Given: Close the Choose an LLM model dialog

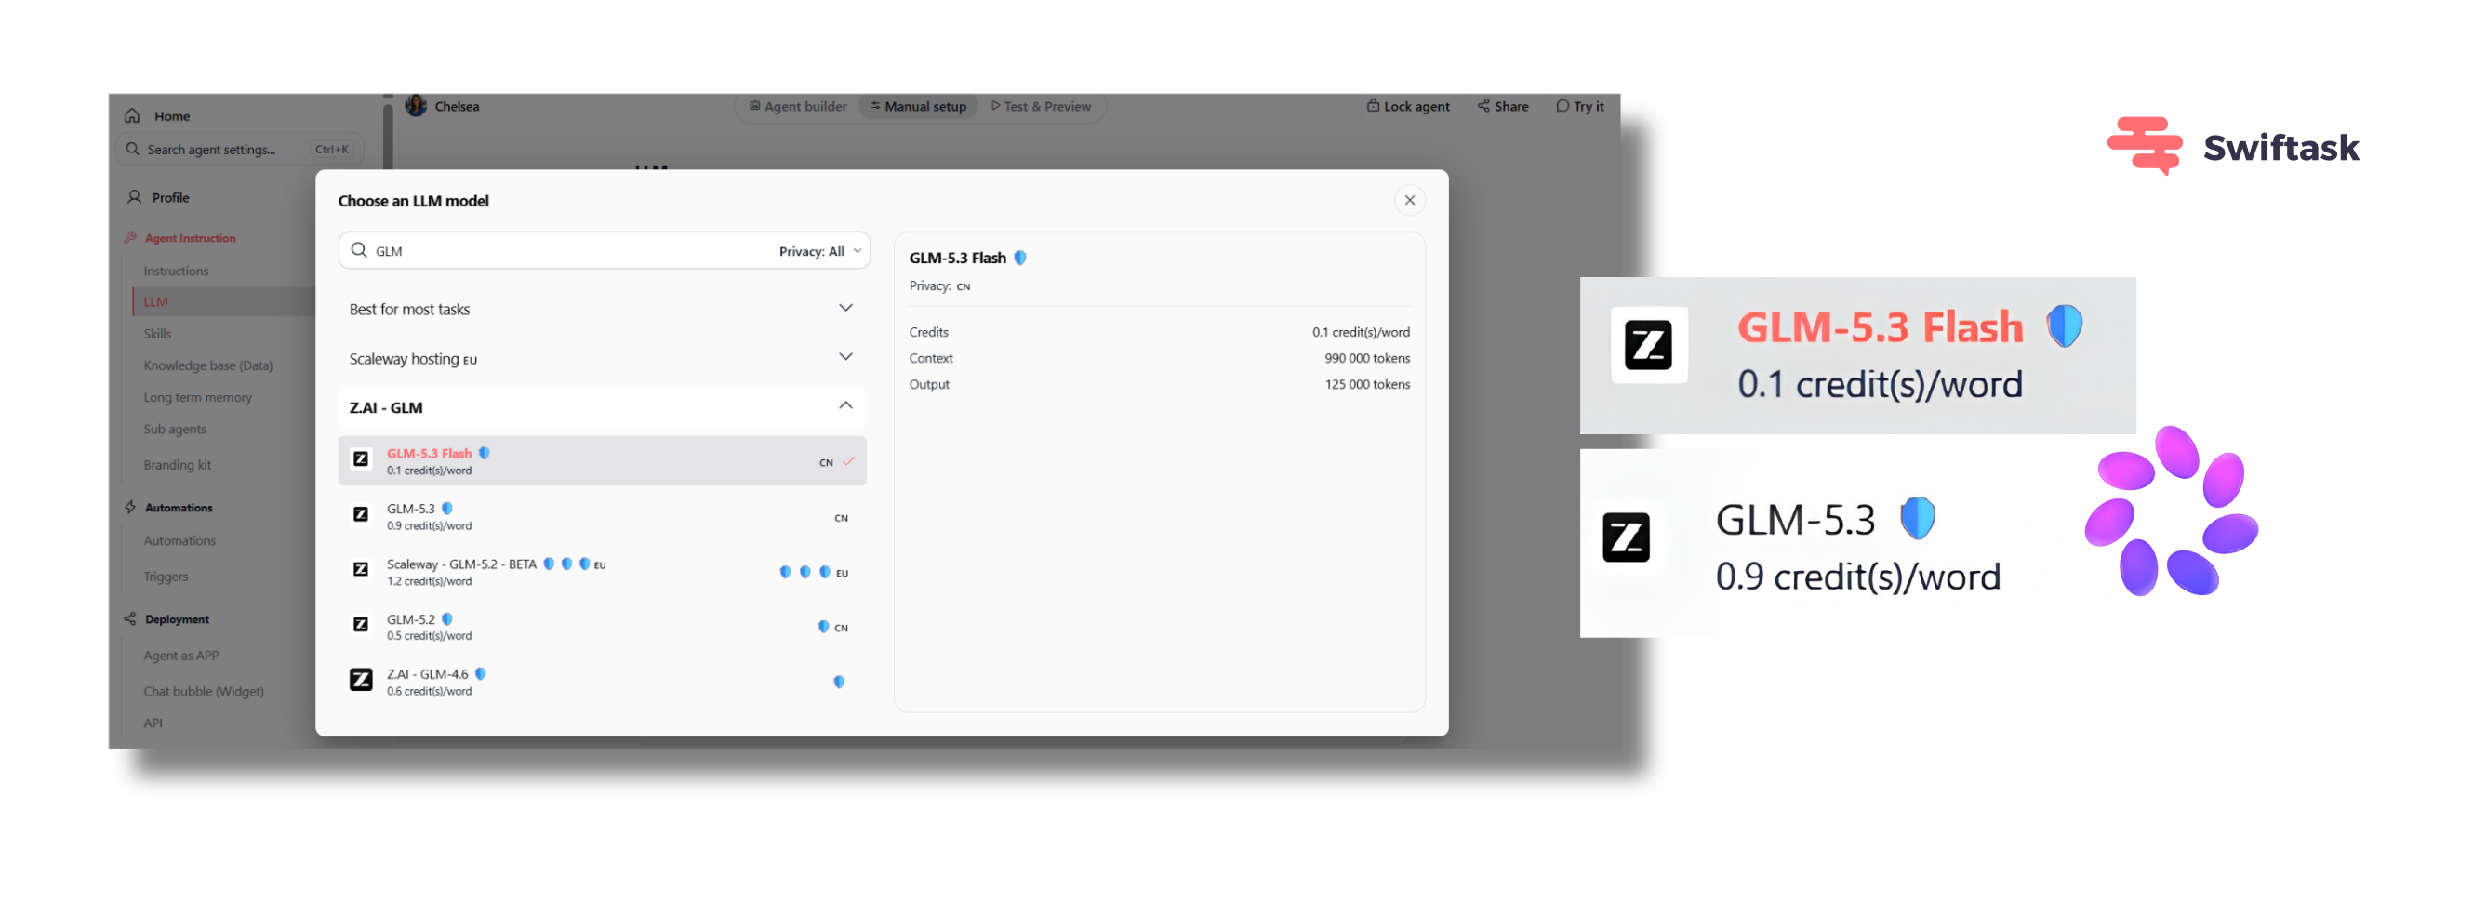Looking at the screenshot, I should tap(1408, 200).
